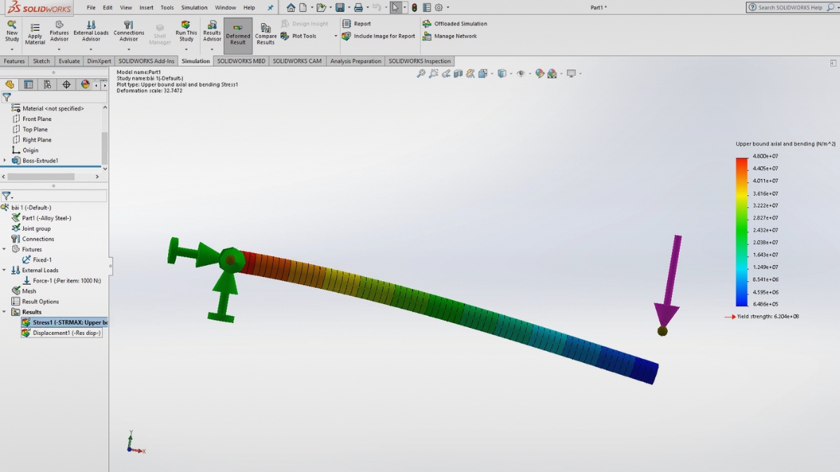840x472 pixels.
Task: Open the Connections Advisor
Action: click(x=129, y=32)
